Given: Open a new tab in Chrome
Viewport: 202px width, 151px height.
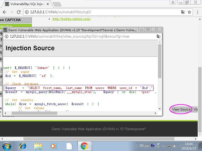Looking at the screenshot, I should [57, 4].
